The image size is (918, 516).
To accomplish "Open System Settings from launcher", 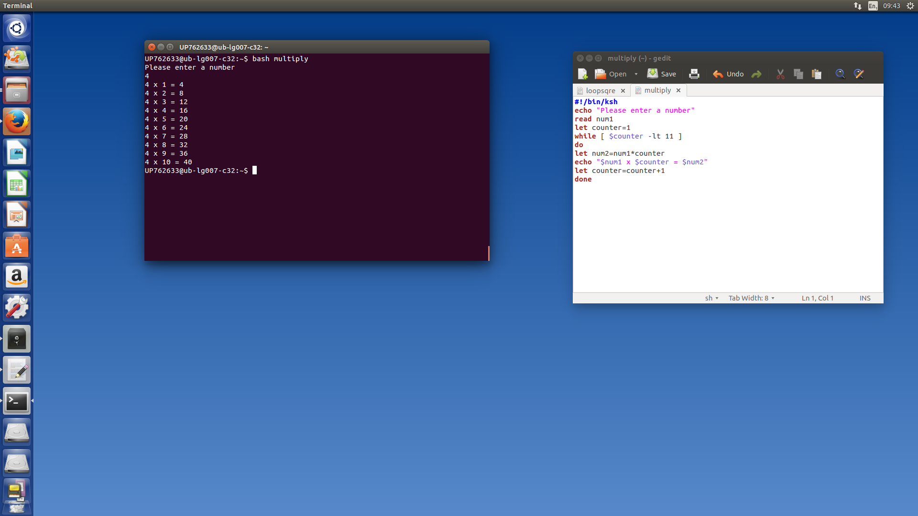I will pos(17,308).
